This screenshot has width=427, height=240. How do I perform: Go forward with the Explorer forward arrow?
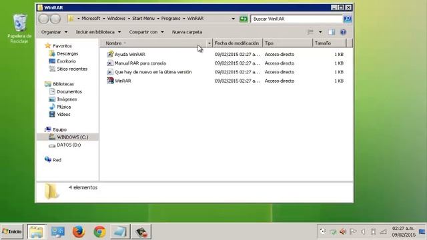point(55,19)
